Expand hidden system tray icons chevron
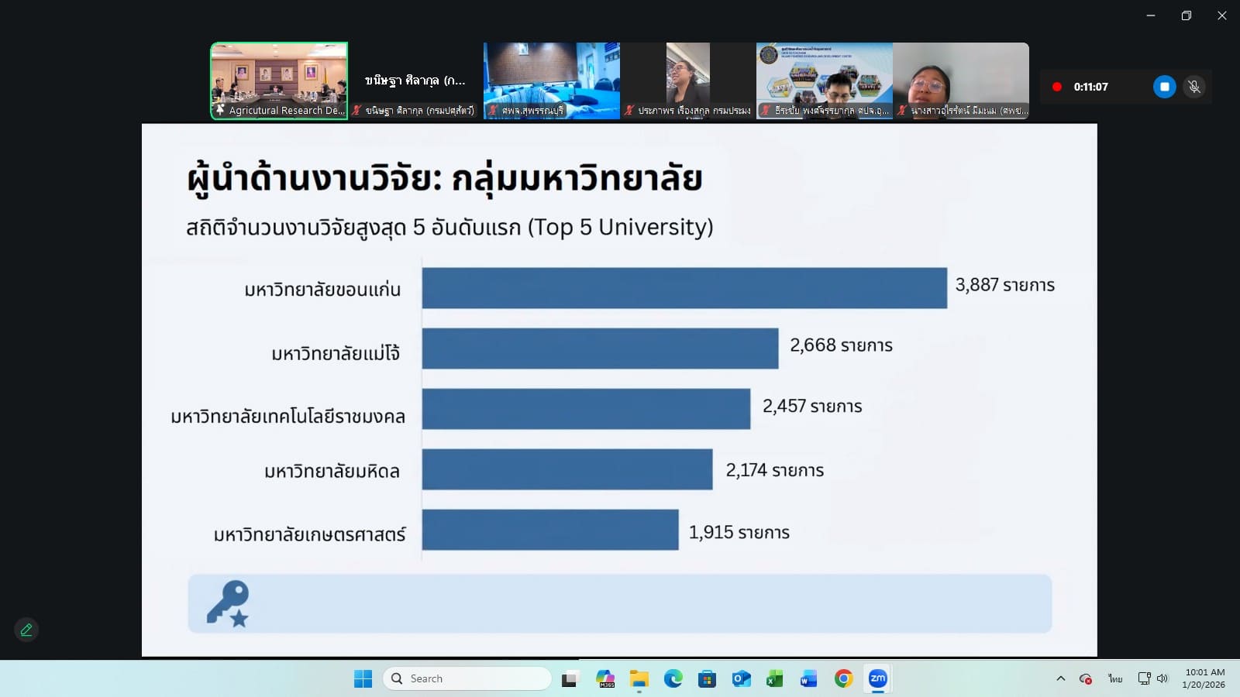 [1060, 678]
